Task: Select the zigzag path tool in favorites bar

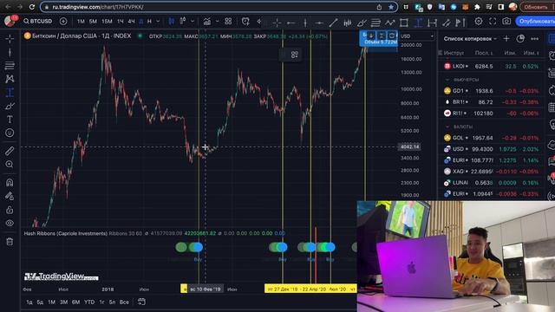Action: click(389, 23)
